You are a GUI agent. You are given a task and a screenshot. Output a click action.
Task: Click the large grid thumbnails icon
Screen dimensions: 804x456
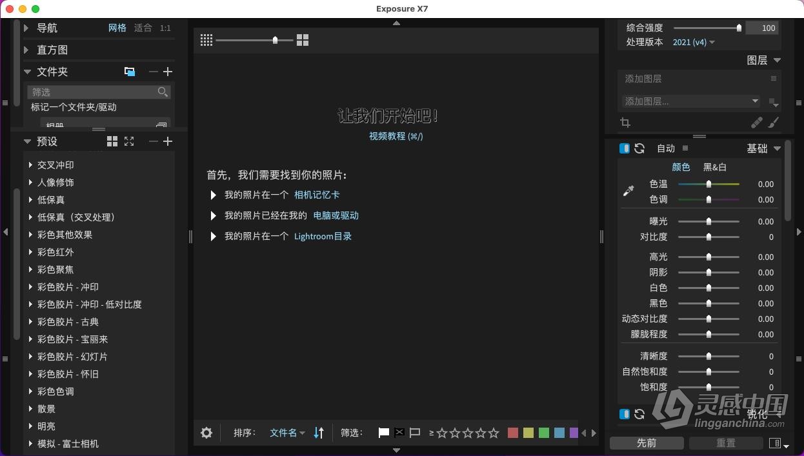[x=303, y=40]
